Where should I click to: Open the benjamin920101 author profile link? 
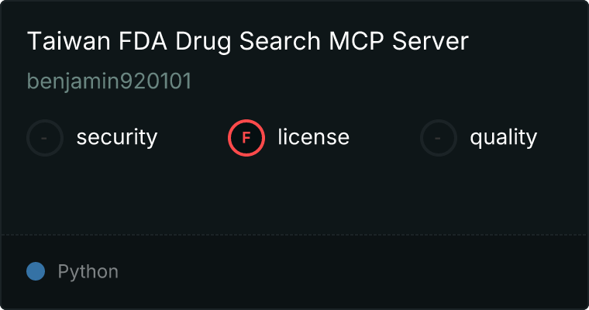(109, 81)
